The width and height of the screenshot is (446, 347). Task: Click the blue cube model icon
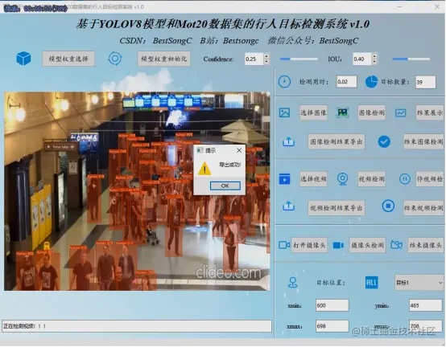coord(23,59)
